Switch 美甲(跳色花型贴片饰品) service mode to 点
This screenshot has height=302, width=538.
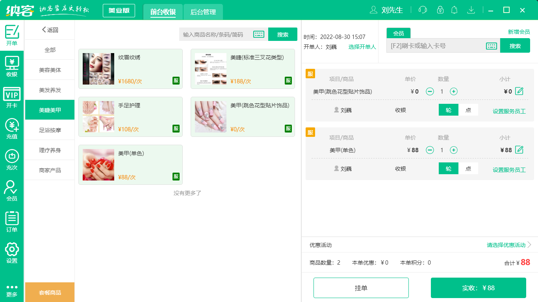click(469, 110)
